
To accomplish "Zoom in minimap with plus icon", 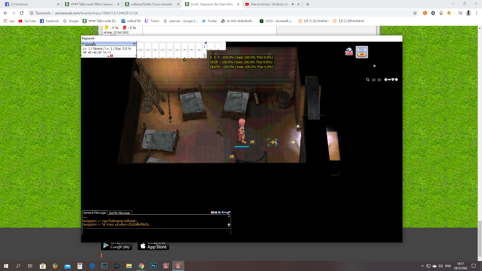I will click(x=386, y=80).
